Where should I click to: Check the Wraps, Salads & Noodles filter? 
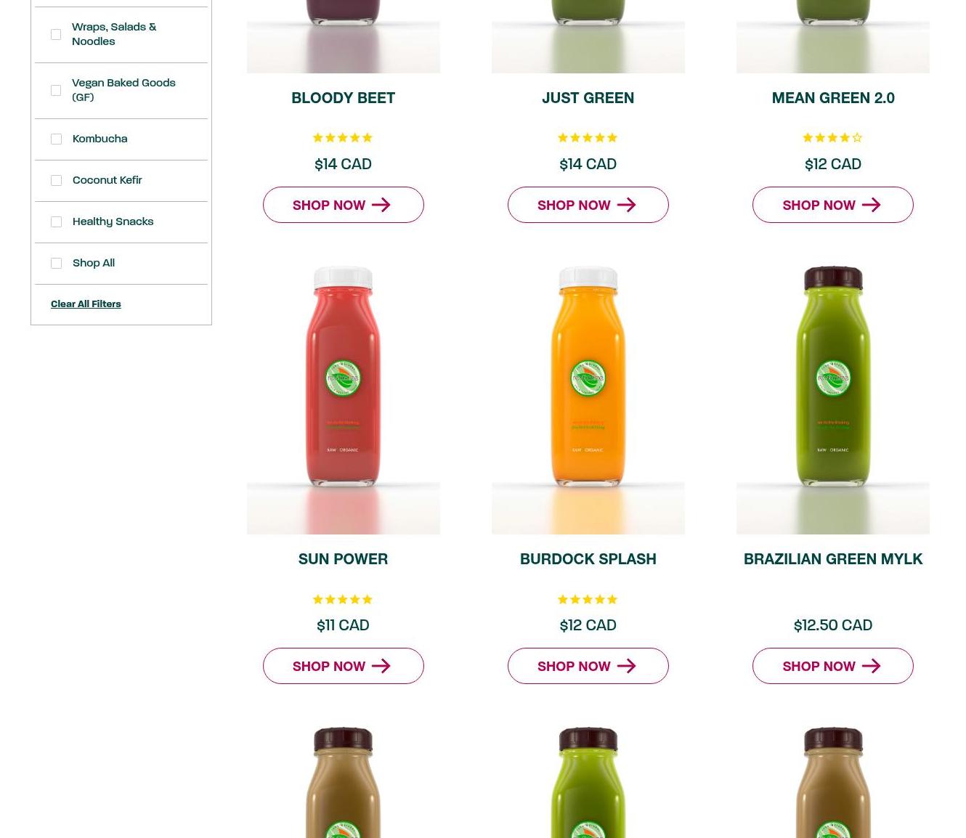56,34
